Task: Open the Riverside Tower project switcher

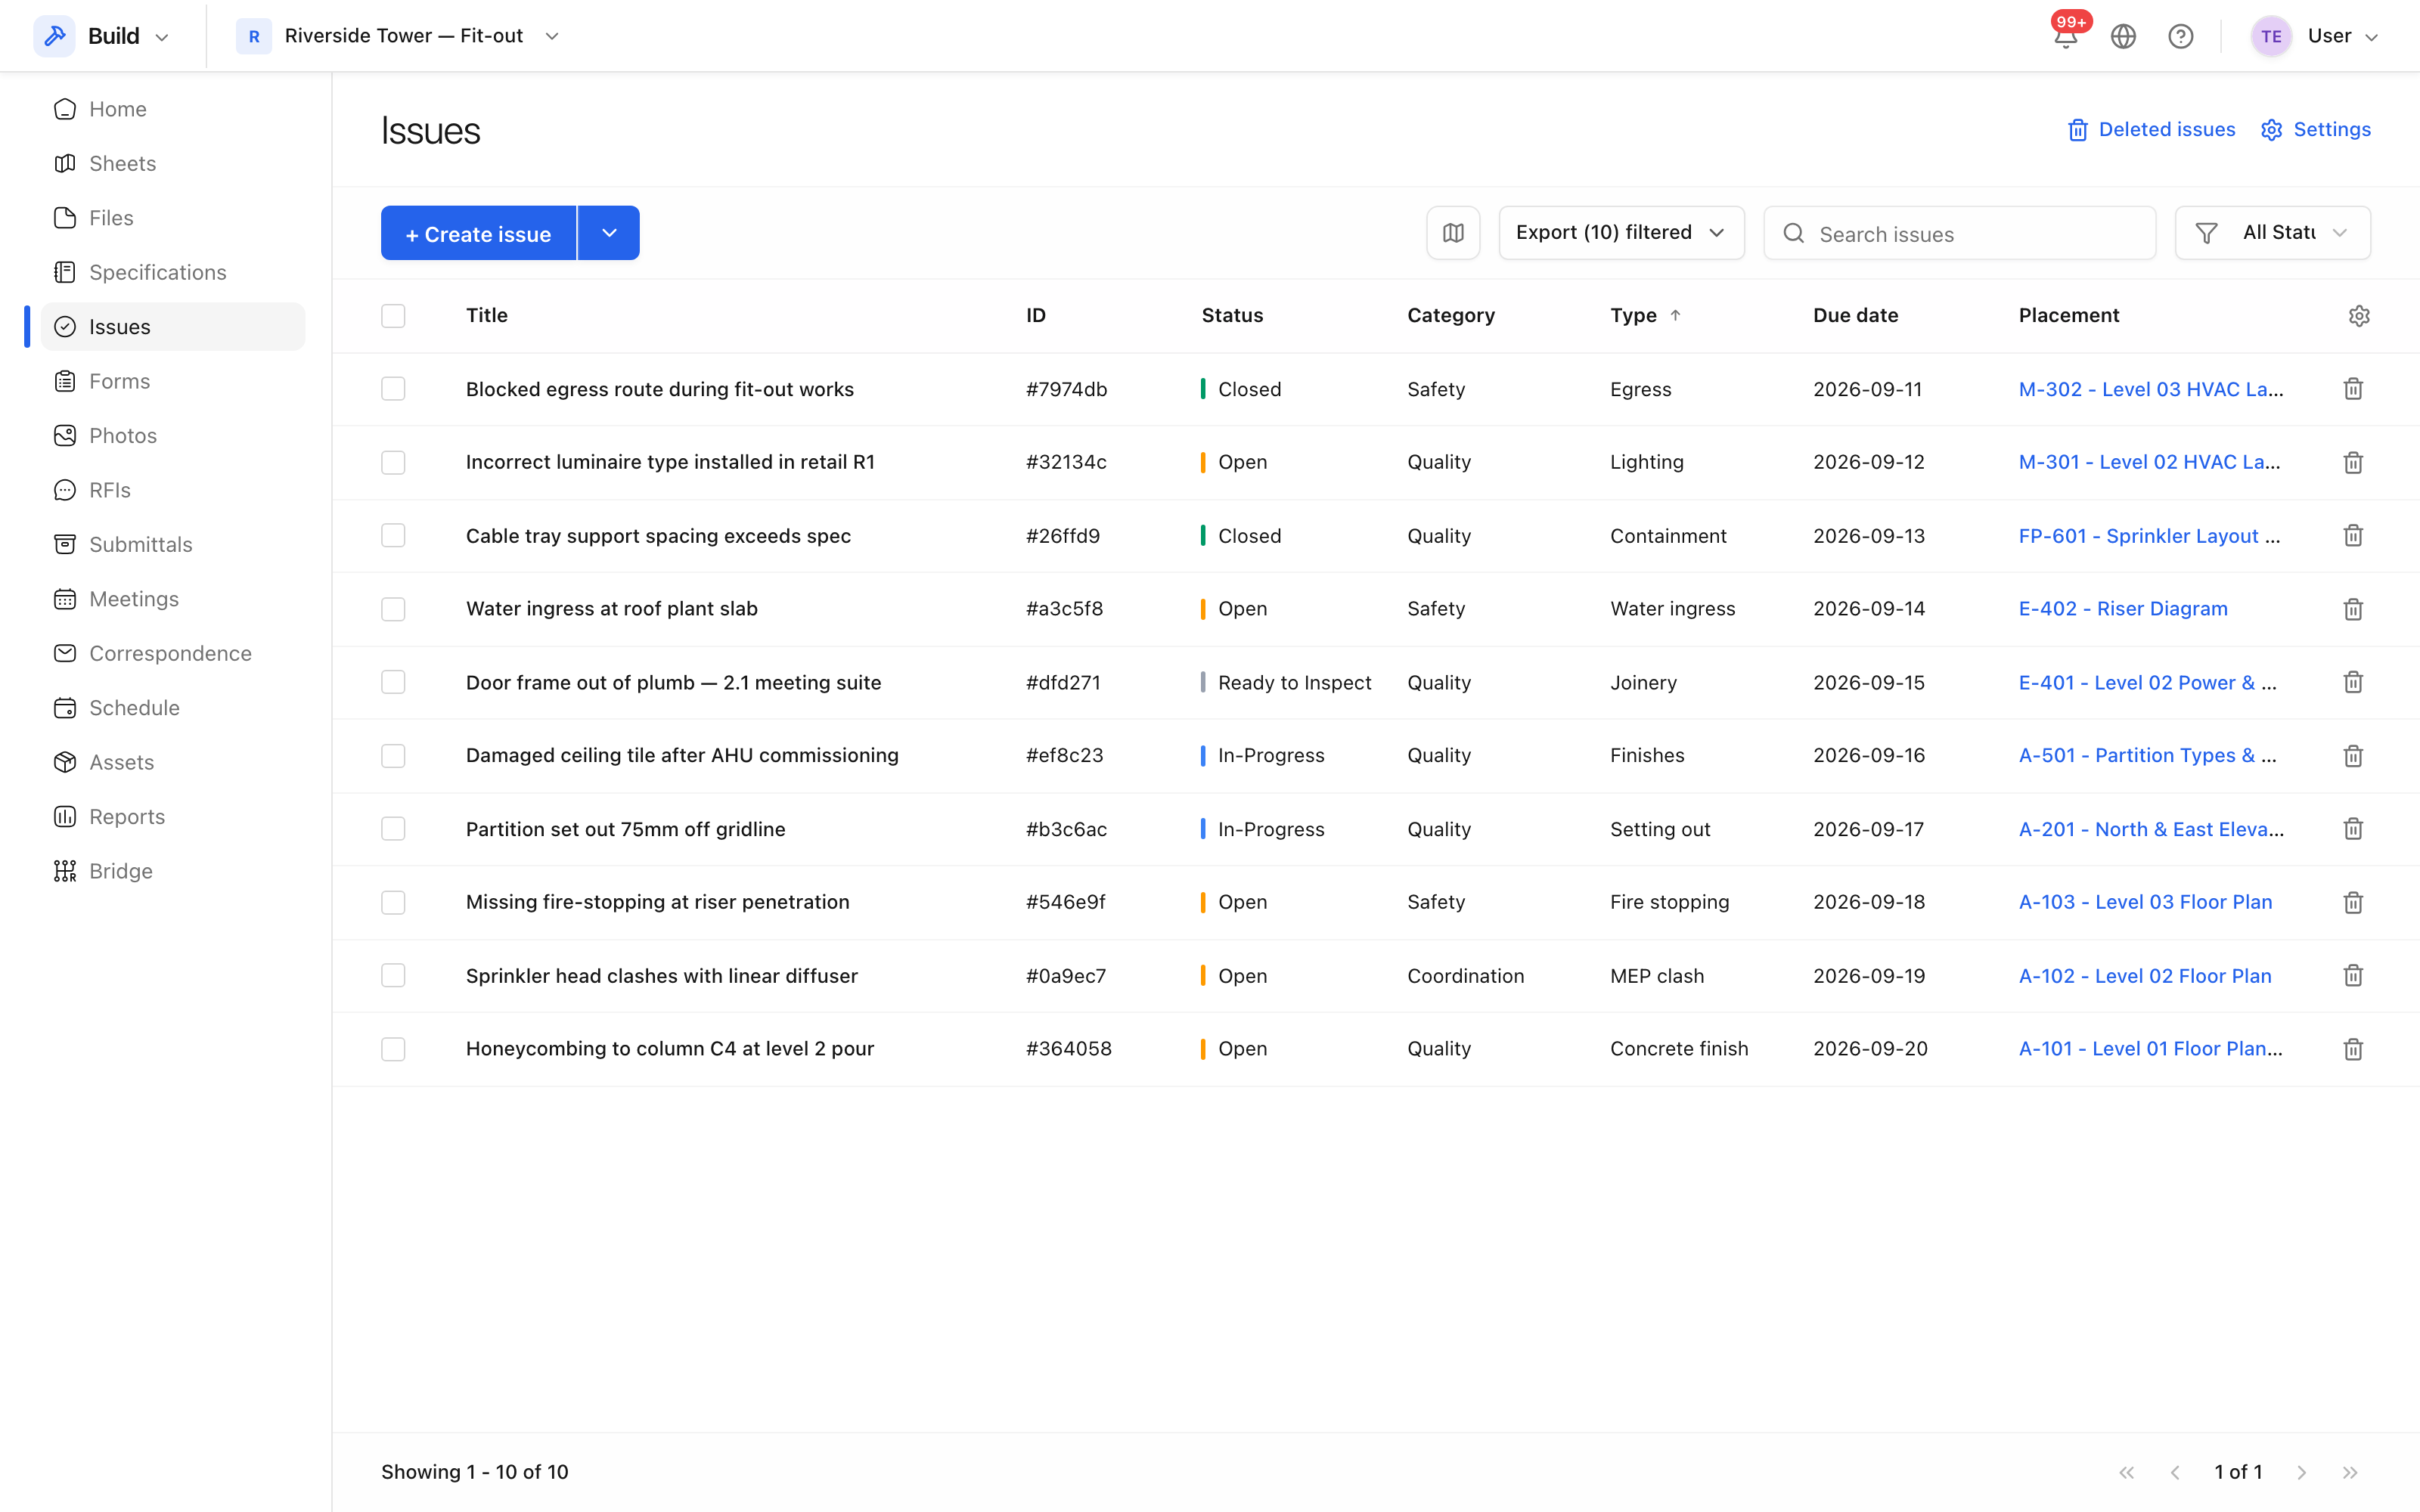Action: click(x=398, y=36)
